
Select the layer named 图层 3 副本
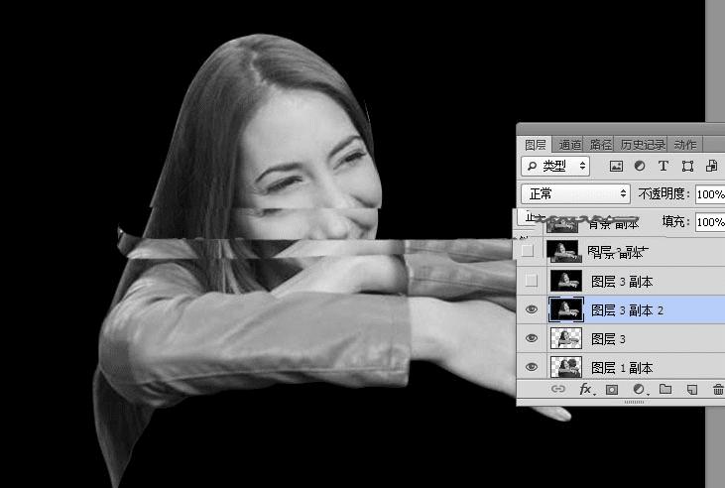622,282
